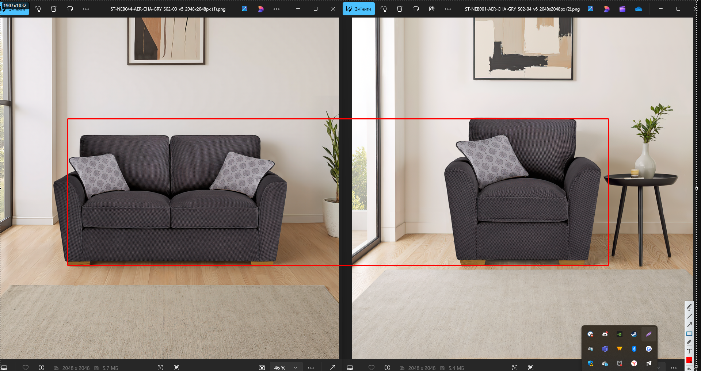The height and width of the screenshot is (371, 701).
Task: Open Windows Security shield icon in tray popup
Action: click(x=590, y=363)
